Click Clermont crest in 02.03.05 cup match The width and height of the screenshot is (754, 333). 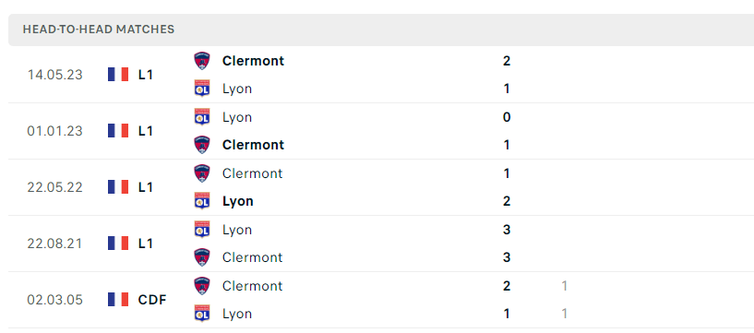point(202,285)
